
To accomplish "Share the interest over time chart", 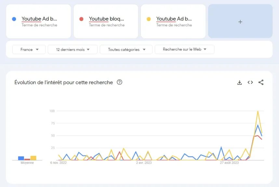I will [x=261, y=82].
